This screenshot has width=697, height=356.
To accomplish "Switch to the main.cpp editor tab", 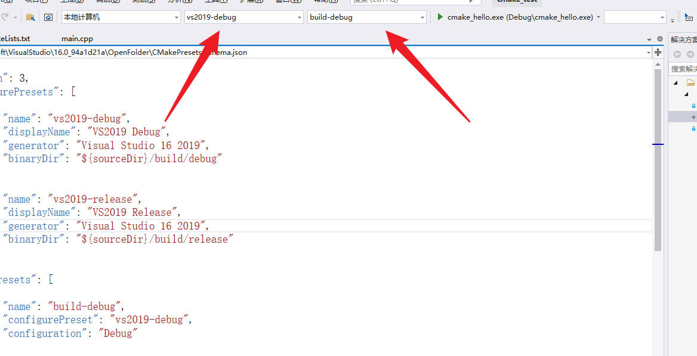I will [77, 38].
